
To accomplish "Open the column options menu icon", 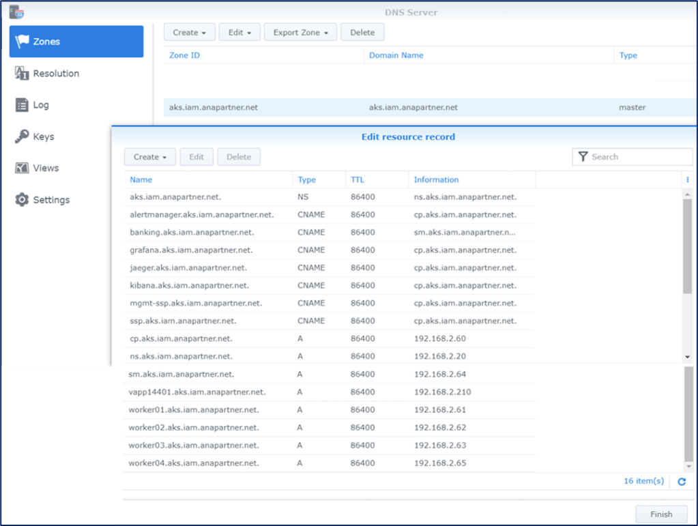I will pos(686,180).
